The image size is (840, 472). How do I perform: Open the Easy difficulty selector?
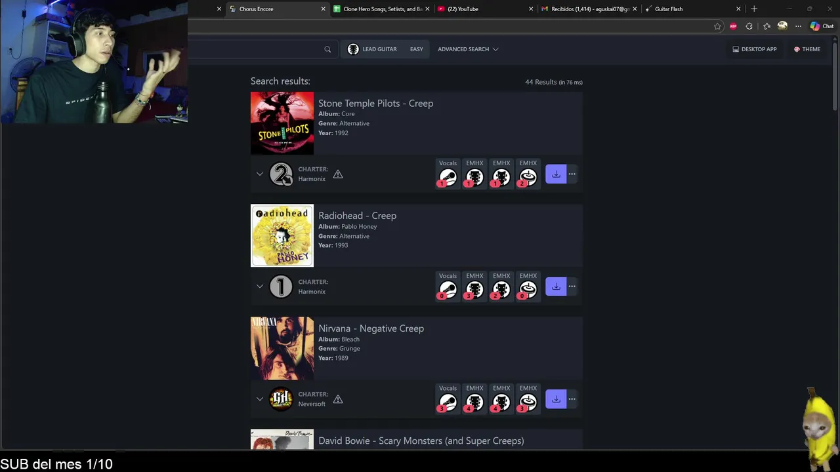[416, 49]
